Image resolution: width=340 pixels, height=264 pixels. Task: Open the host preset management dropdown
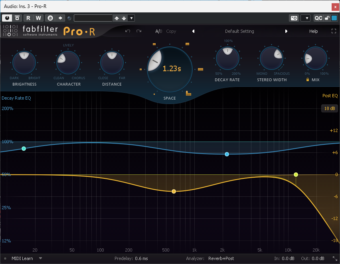[131, 18]
